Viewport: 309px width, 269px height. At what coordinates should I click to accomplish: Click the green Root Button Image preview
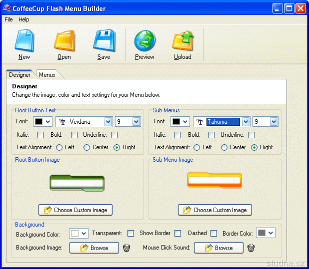click(77, 183)
